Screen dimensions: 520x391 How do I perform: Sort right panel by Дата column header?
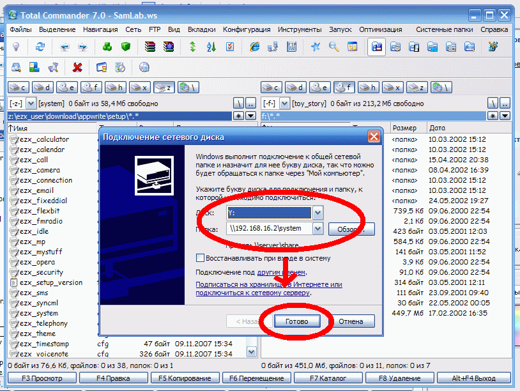(x=469, y=128)
